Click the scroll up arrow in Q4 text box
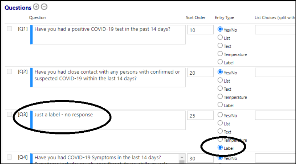The height and width of the screenshot is (164, 296). [182, 157]
